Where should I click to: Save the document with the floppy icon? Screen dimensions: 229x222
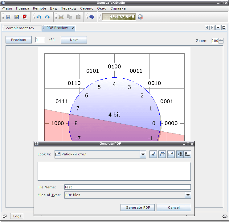click(x=8, y=17)
